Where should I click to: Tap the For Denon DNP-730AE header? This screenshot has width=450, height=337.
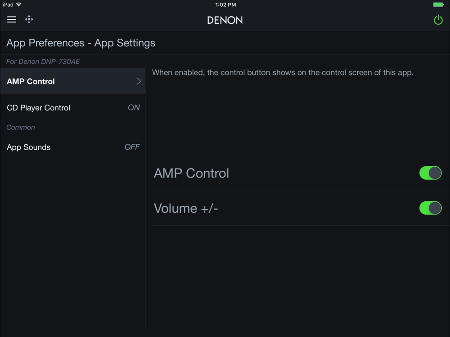point(43,62)
